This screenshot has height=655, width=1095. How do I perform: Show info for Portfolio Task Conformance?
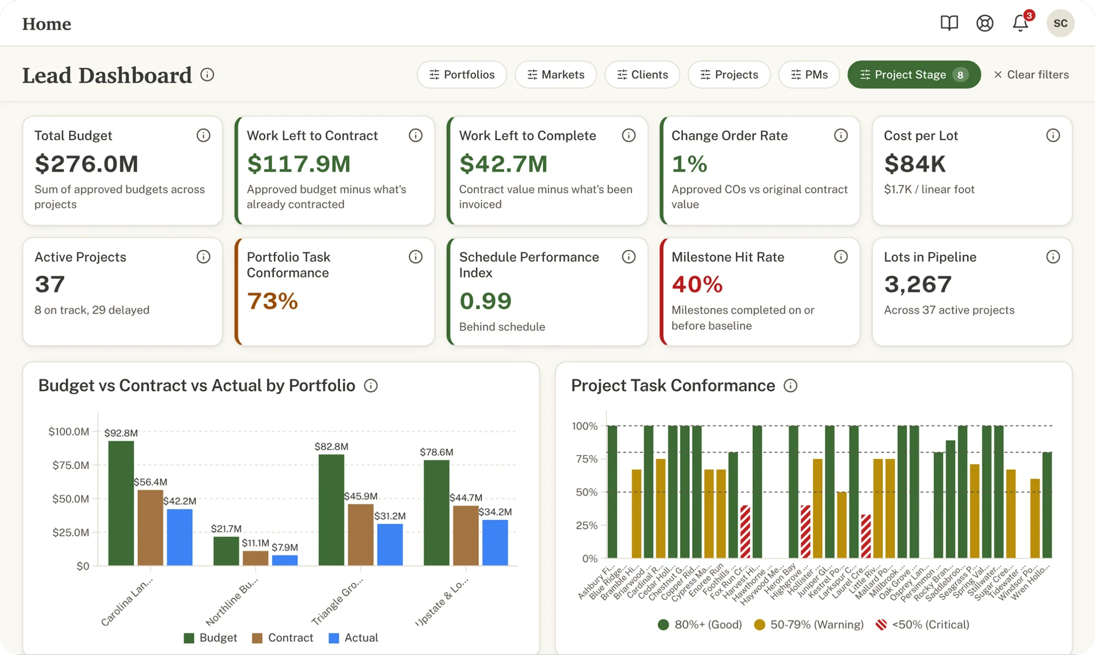415,257
